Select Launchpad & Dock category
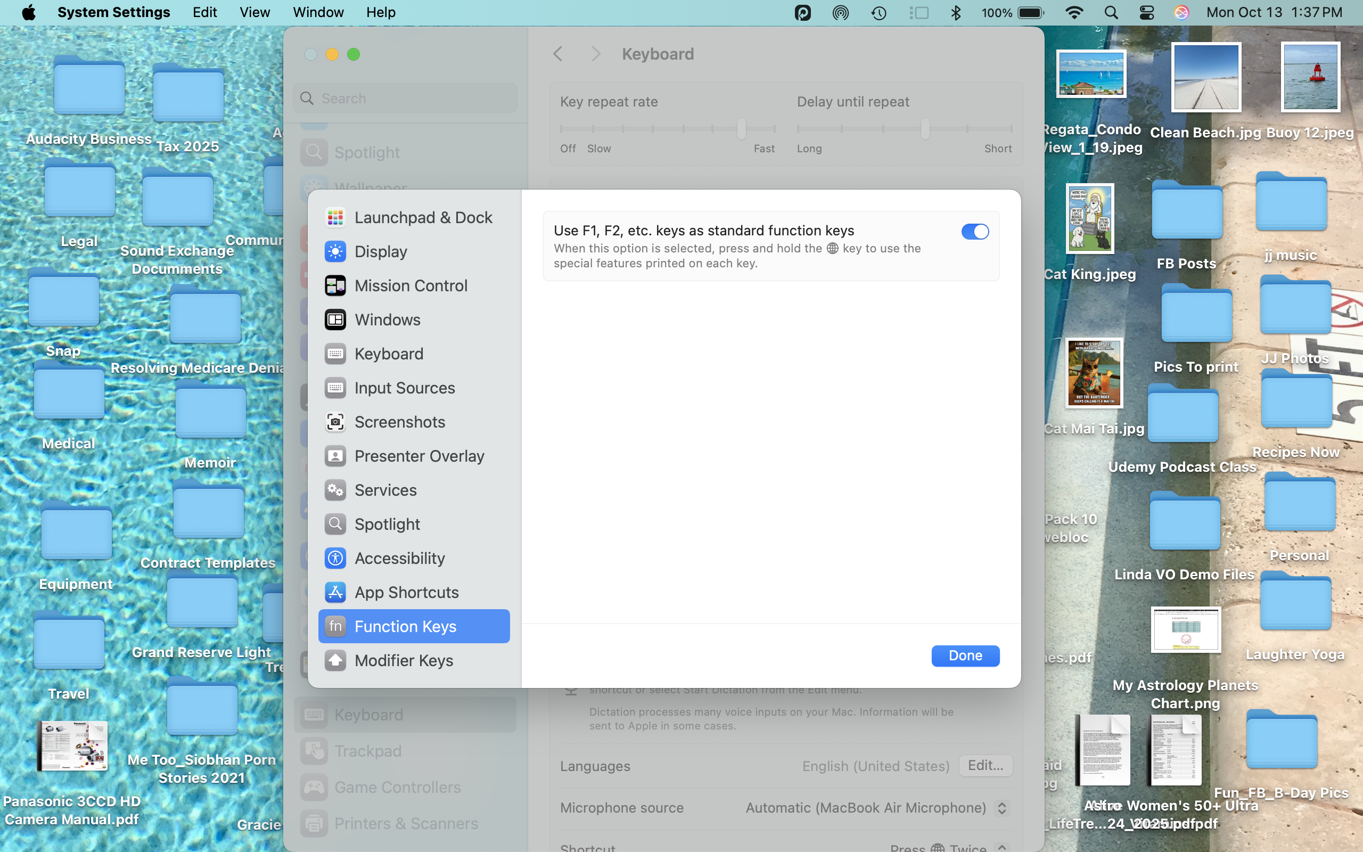Image resolution: width=1363 pixels, height=852 pixels. 423,217
